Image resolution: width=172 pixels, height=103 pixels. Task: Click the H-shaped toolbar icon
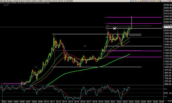159,1
